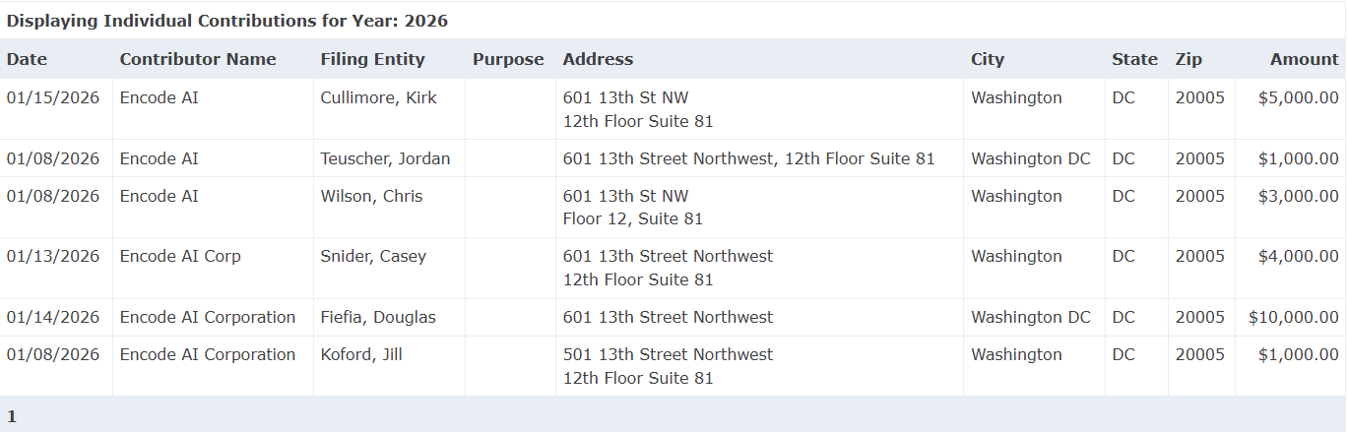1348x432 pixels.
Task: Click filing entity Cullimore, Kirk
Action: point(378,97)
